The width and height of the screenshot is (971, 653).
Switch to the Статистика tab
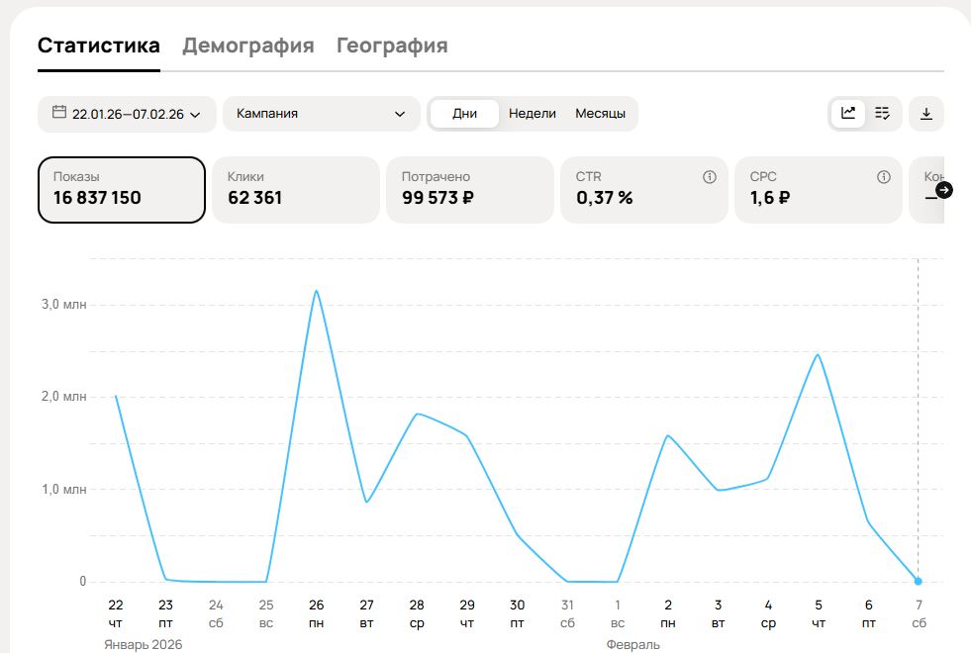point(99,46)
